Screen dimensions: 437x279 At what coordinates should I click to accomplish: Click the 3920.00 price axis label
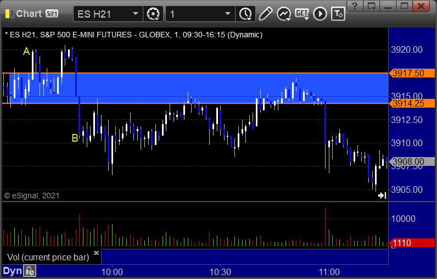coord(407,50)
